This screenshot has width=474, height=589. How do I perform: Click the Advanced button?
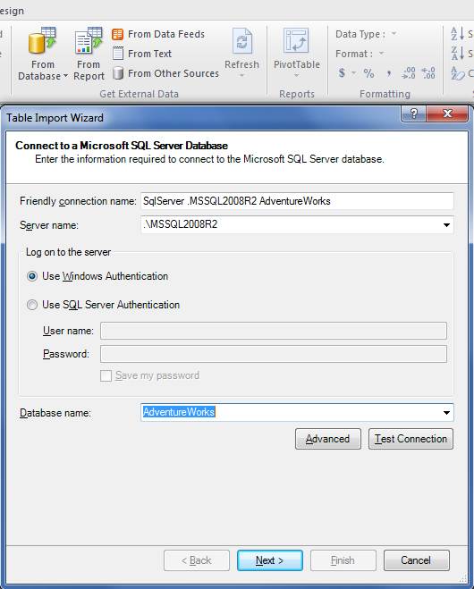(328, 439)
